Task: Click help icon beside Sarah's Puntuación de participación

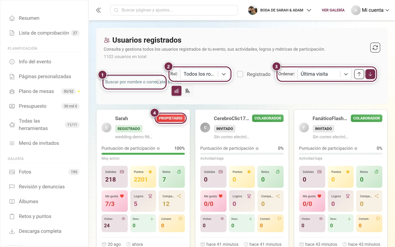Action: (x=158, y=148)
